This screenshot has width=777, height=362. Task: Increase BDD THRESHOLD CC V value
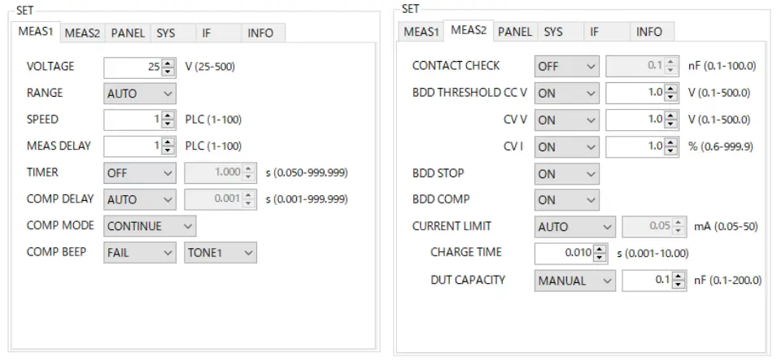671,89
